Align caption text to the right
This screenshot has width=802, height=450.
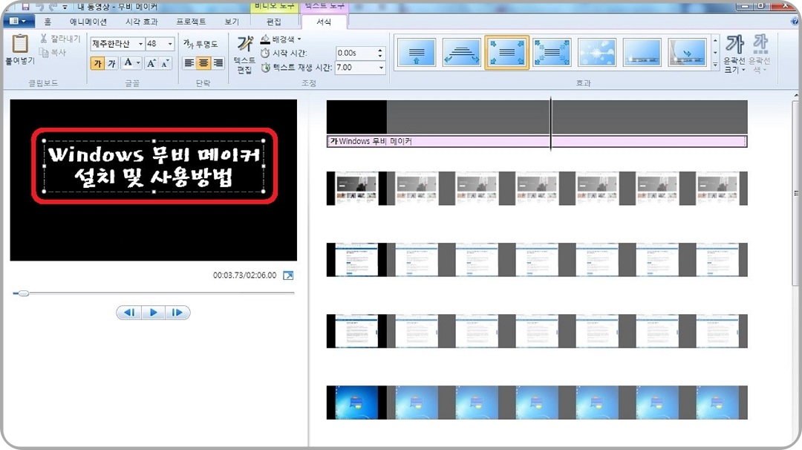(x=218, y=63)
